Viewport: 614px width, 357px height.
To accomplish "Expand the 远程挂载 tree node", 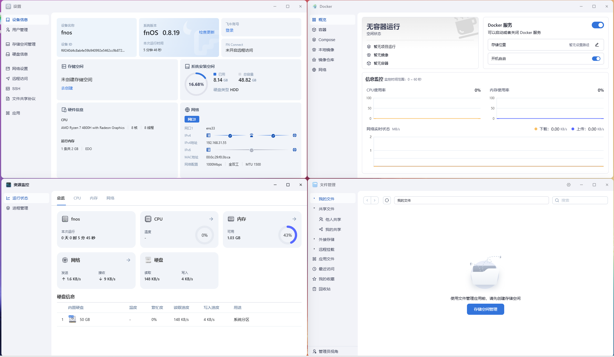I will pos(314,249).
